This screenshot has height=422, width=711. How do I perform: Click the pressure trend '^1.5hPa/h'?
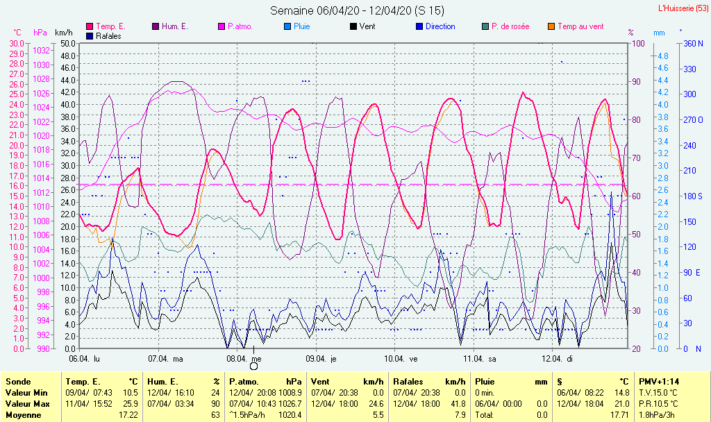[247, 415]
